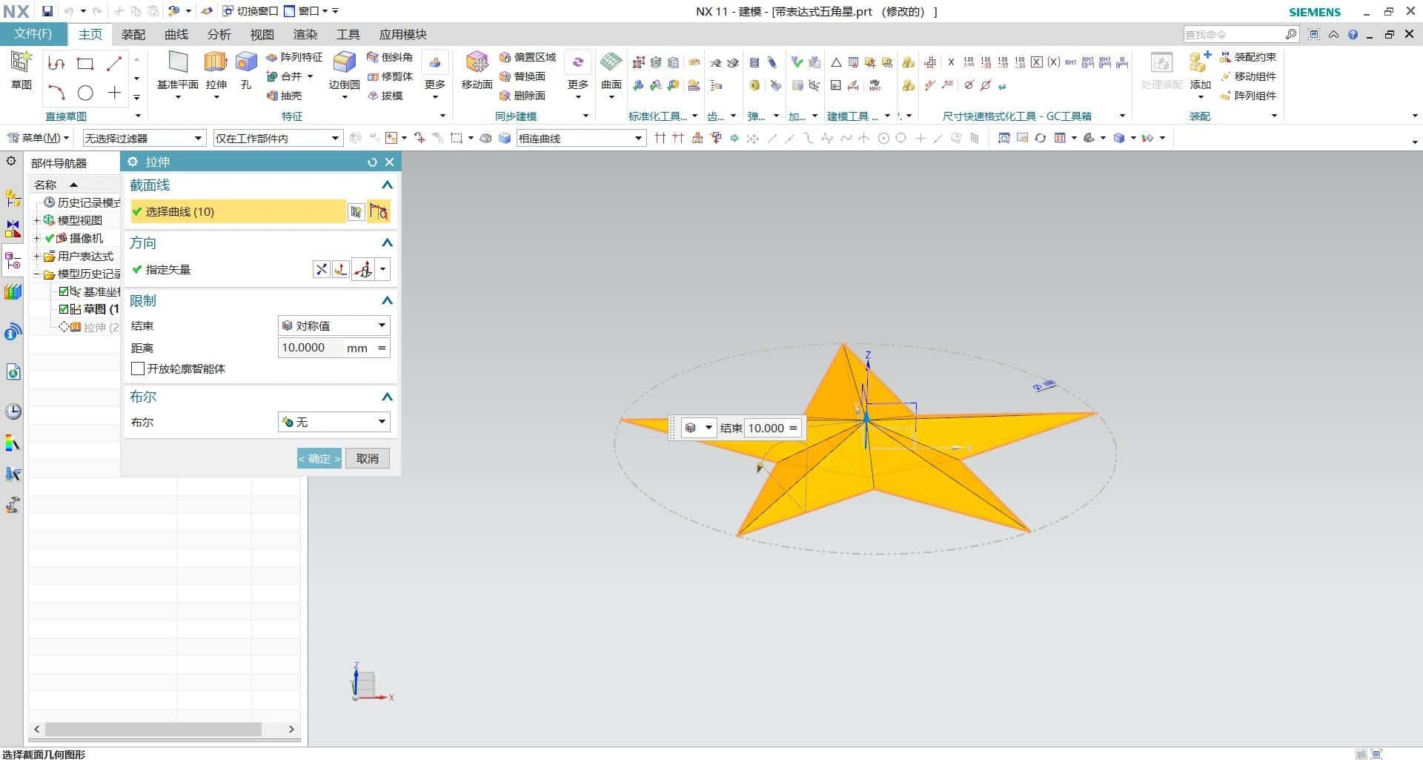
Task: Click the 更多 button in 特征 group
Action: point(435,74)
